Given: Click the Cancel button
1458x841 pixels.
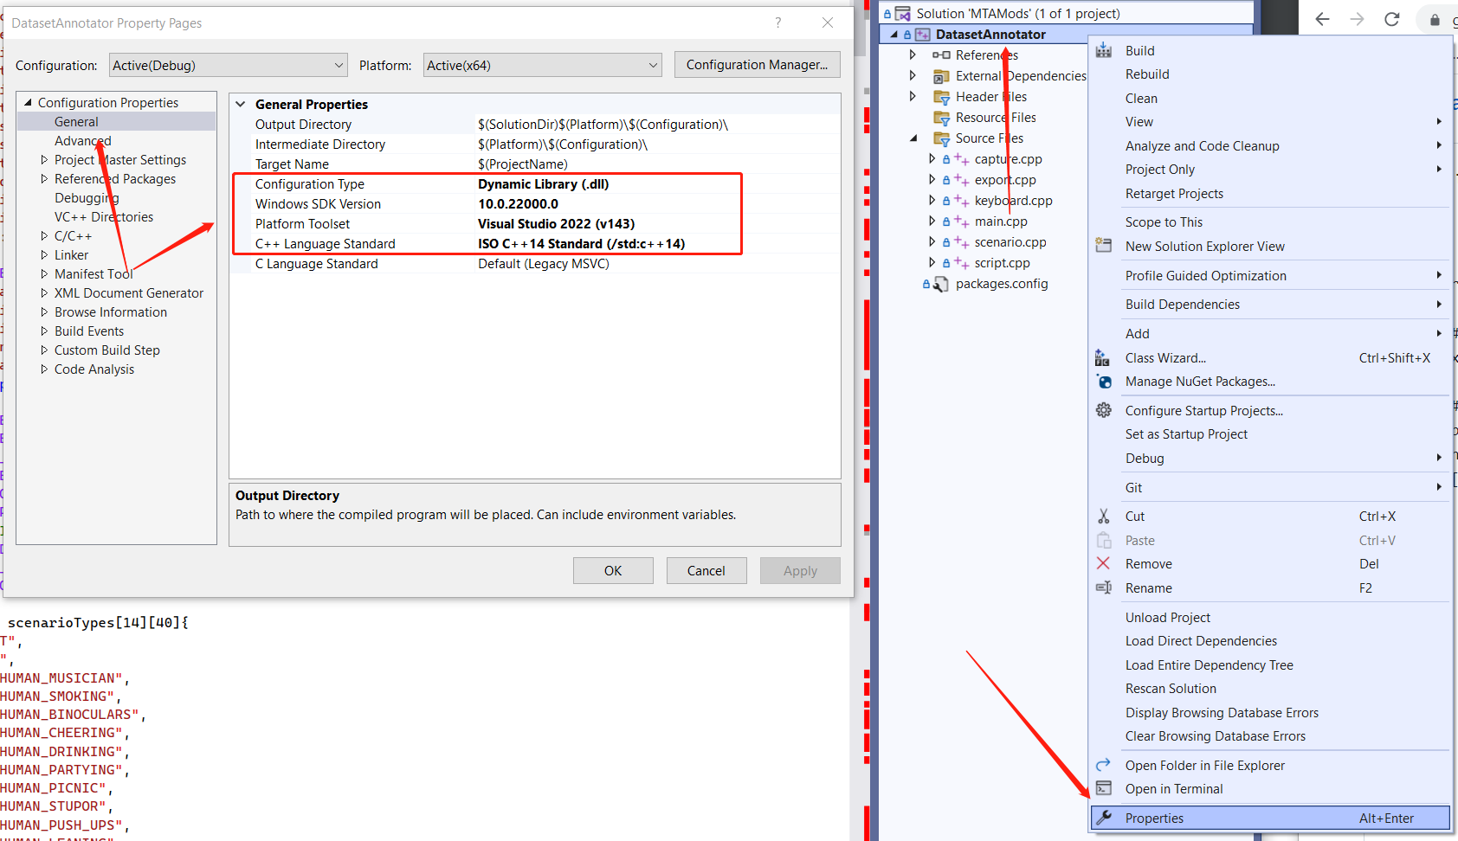Looking at the screenshot, I should [x=706, y=571].
